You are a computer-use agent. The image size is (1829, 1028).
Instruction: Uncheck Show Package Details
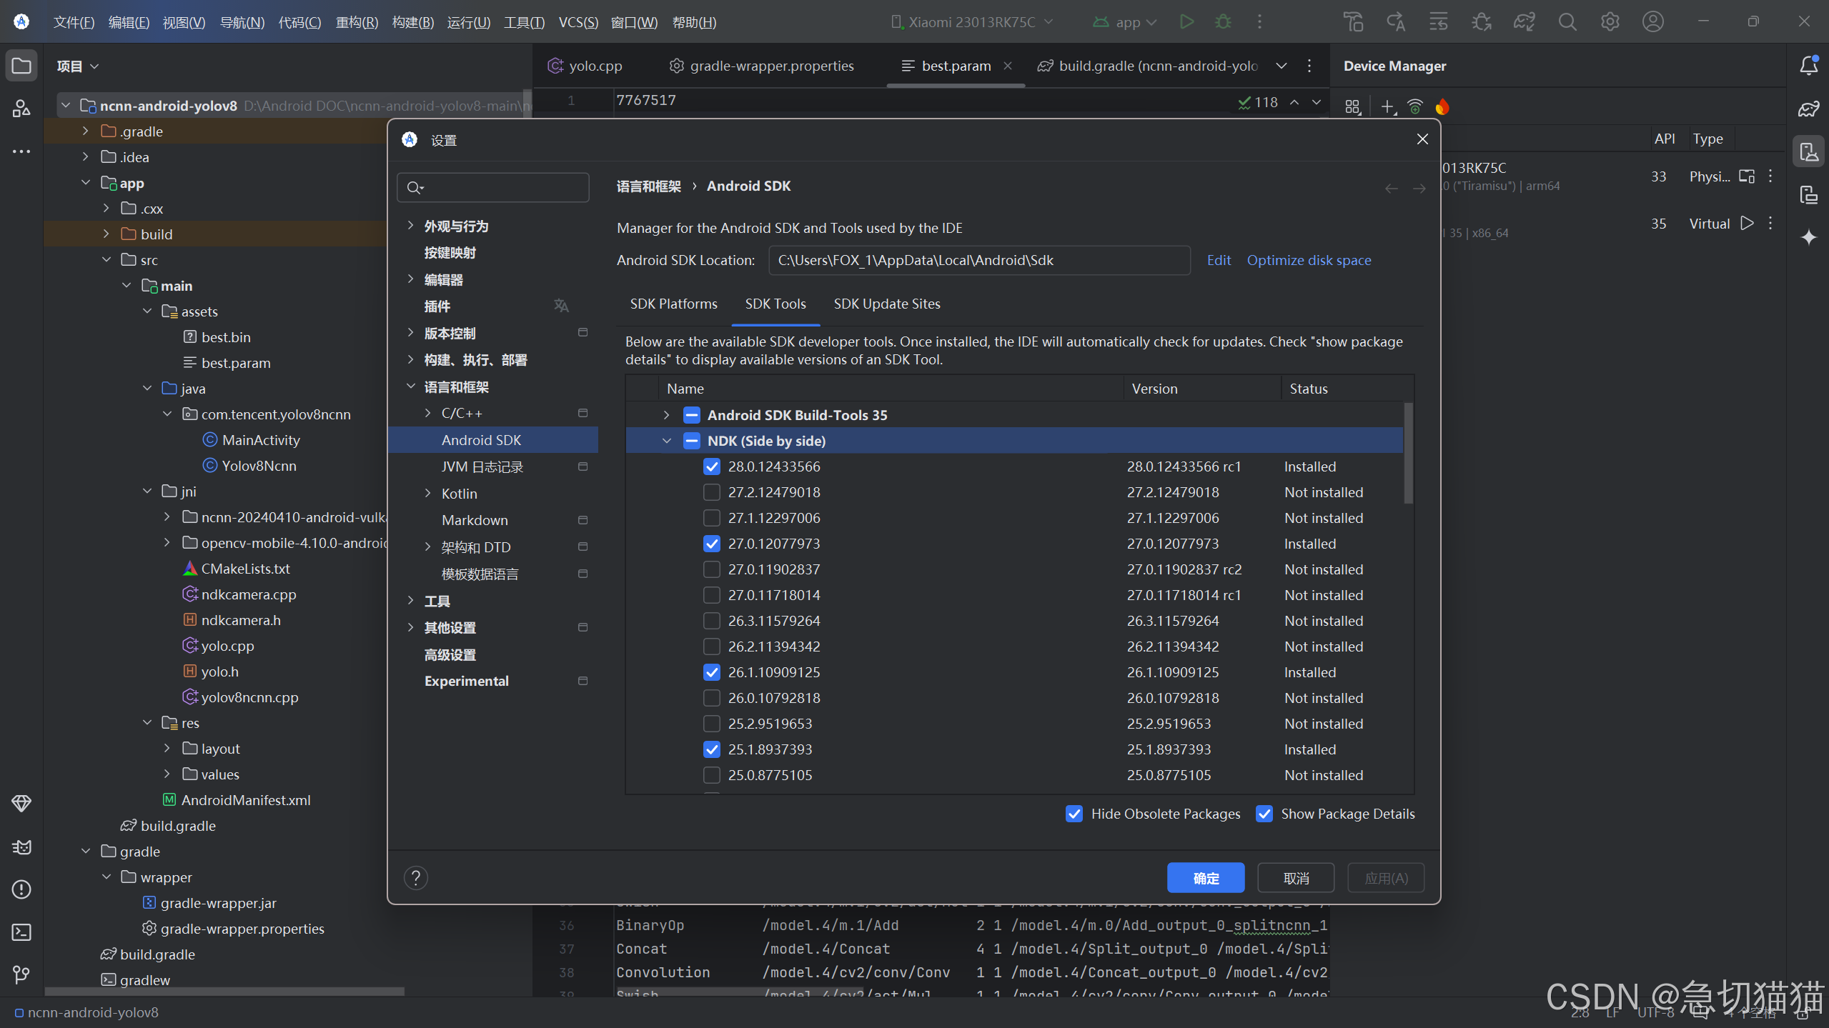click(1264, 814)
